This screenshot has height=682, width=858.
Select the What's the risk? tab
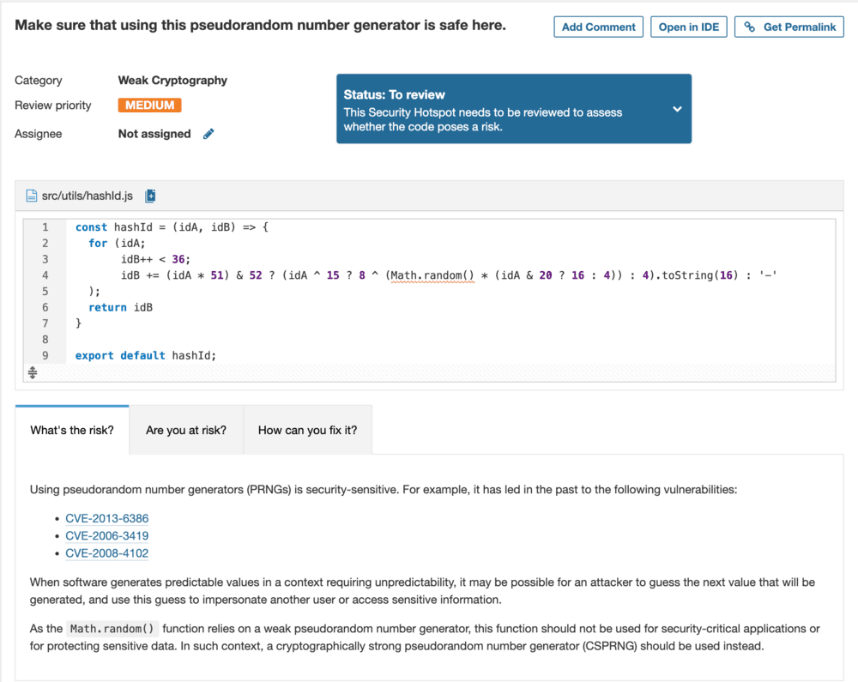coord(72,429)
